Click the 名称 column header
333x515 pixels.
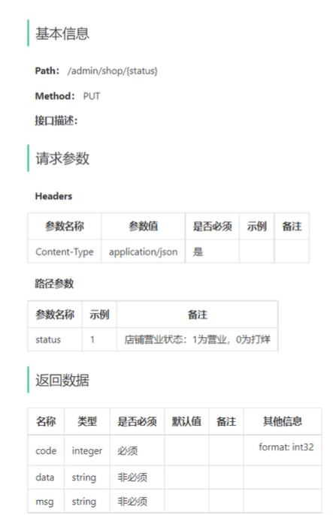[46, 421]
